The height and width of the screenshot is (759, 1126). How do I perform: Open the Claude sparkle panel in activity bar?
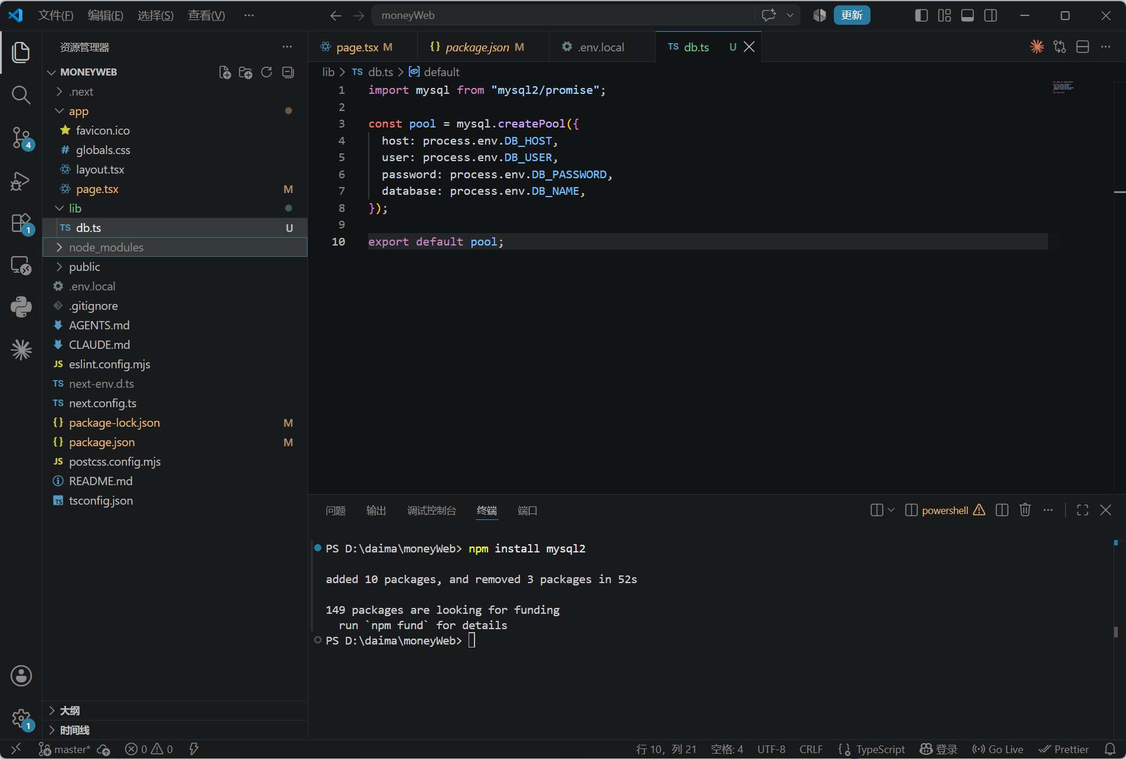click(x=21, y=350)
